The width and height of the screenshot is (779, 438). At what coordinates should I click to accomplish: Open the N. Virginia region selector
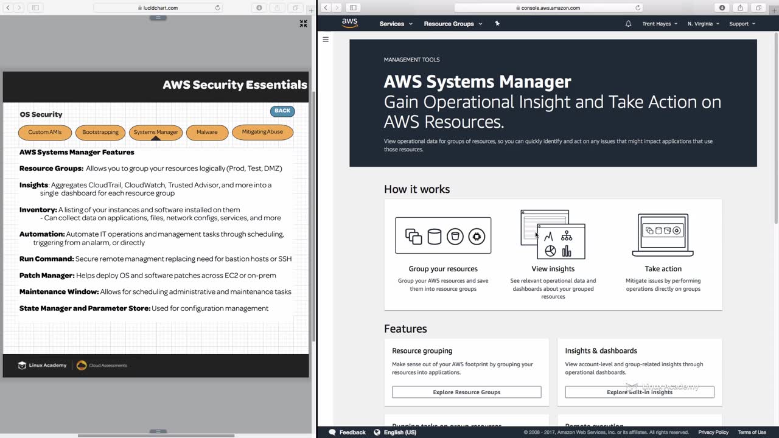pos(703,24)
